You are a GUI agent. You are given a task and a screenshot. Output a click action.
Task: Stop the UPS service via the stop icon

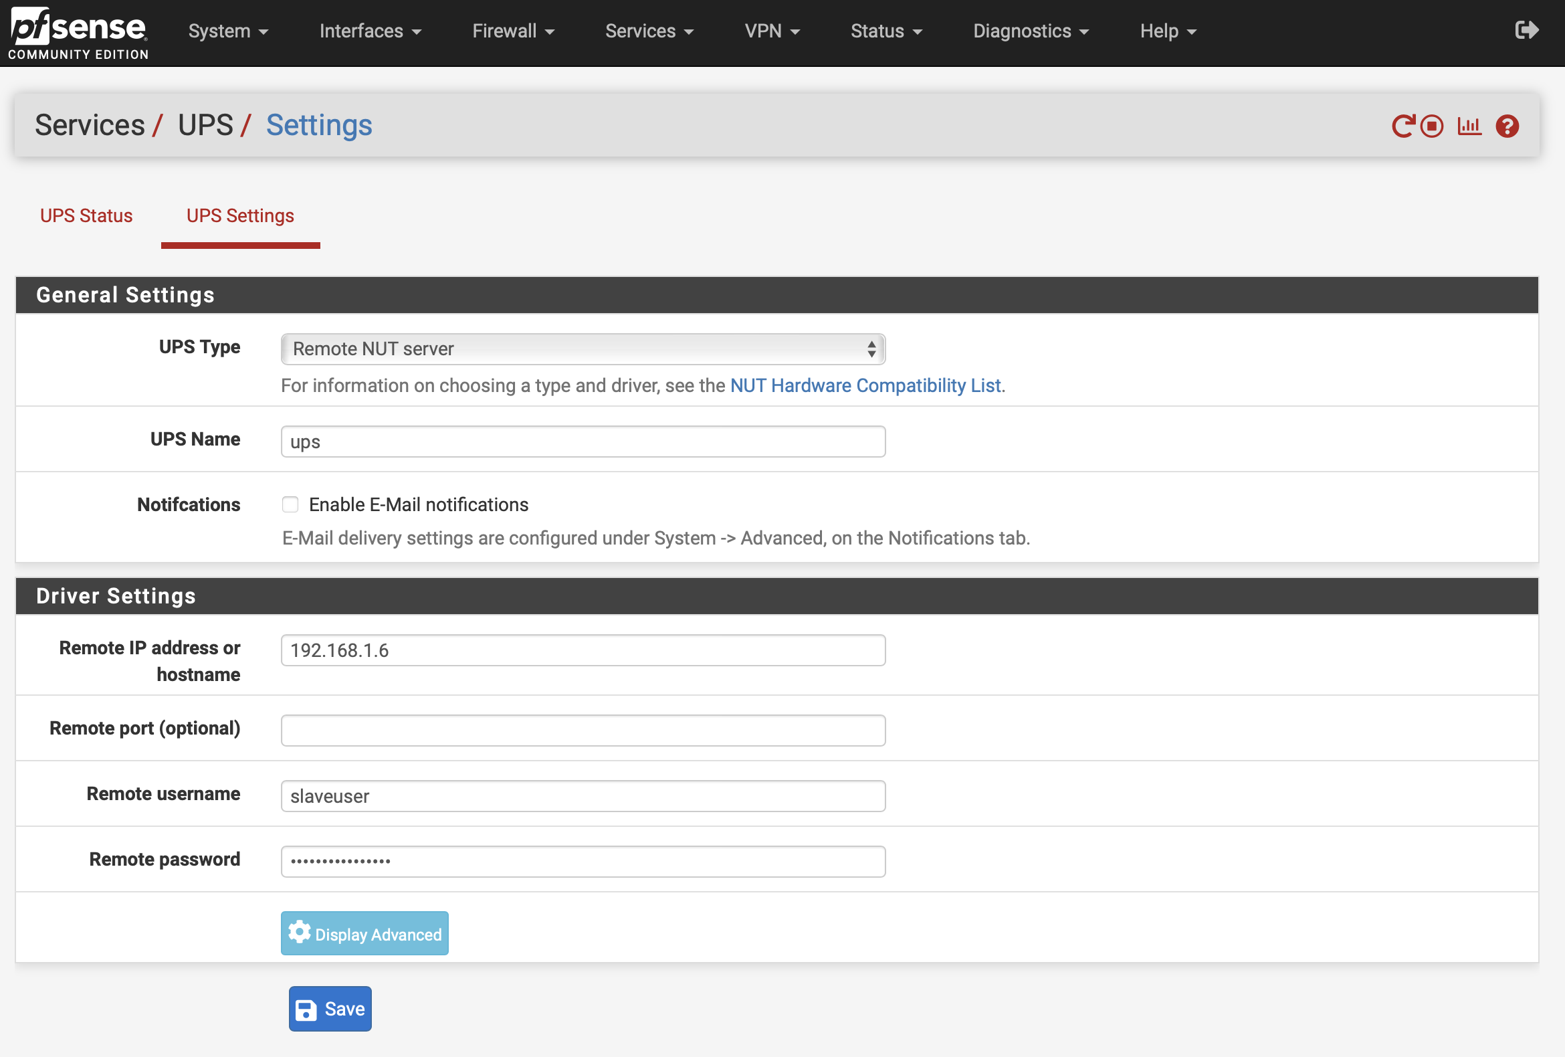point(1432,126)
